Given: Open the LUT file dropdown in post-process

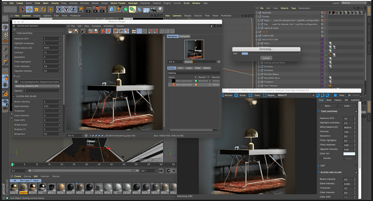Looking at the screenshot, I should point(37,86).
